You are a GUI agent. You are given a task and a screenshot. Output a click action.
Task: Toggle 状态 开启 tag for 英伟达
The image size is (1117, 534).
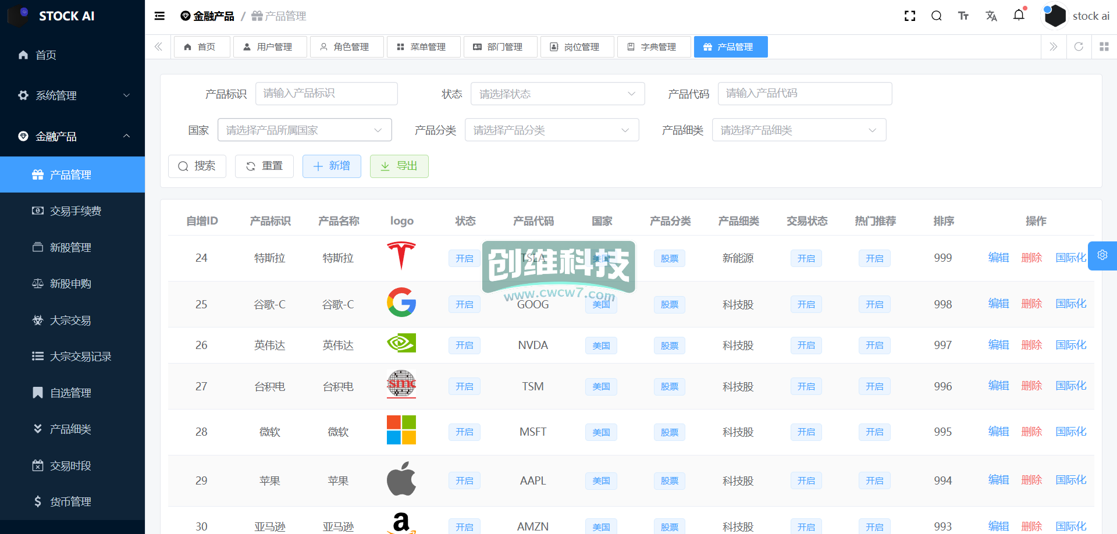464,346
